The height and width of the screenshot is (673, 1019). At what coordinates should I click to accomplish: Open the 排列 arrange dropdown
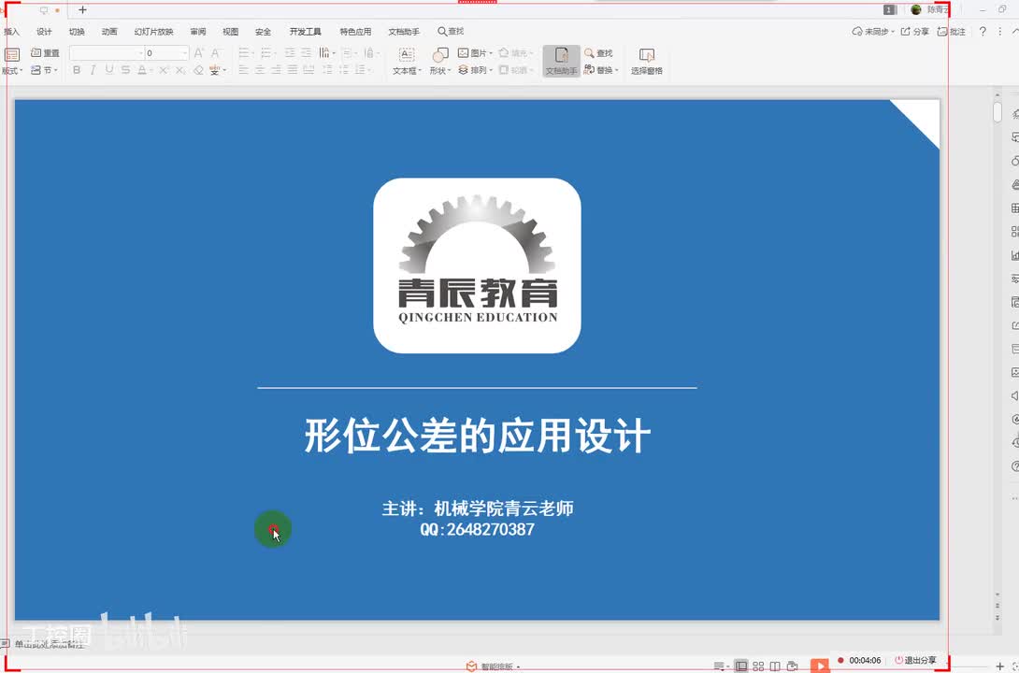coord(475,70)
